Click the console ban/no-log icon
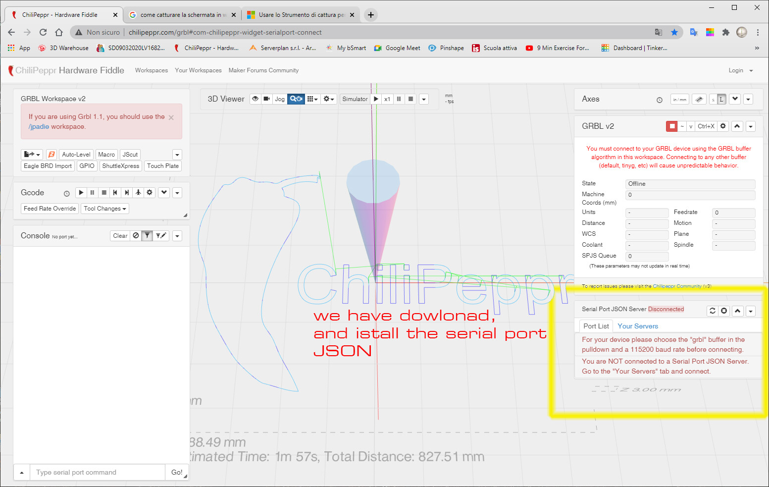This screenshot has height=487, width=769. coord(136,236)
